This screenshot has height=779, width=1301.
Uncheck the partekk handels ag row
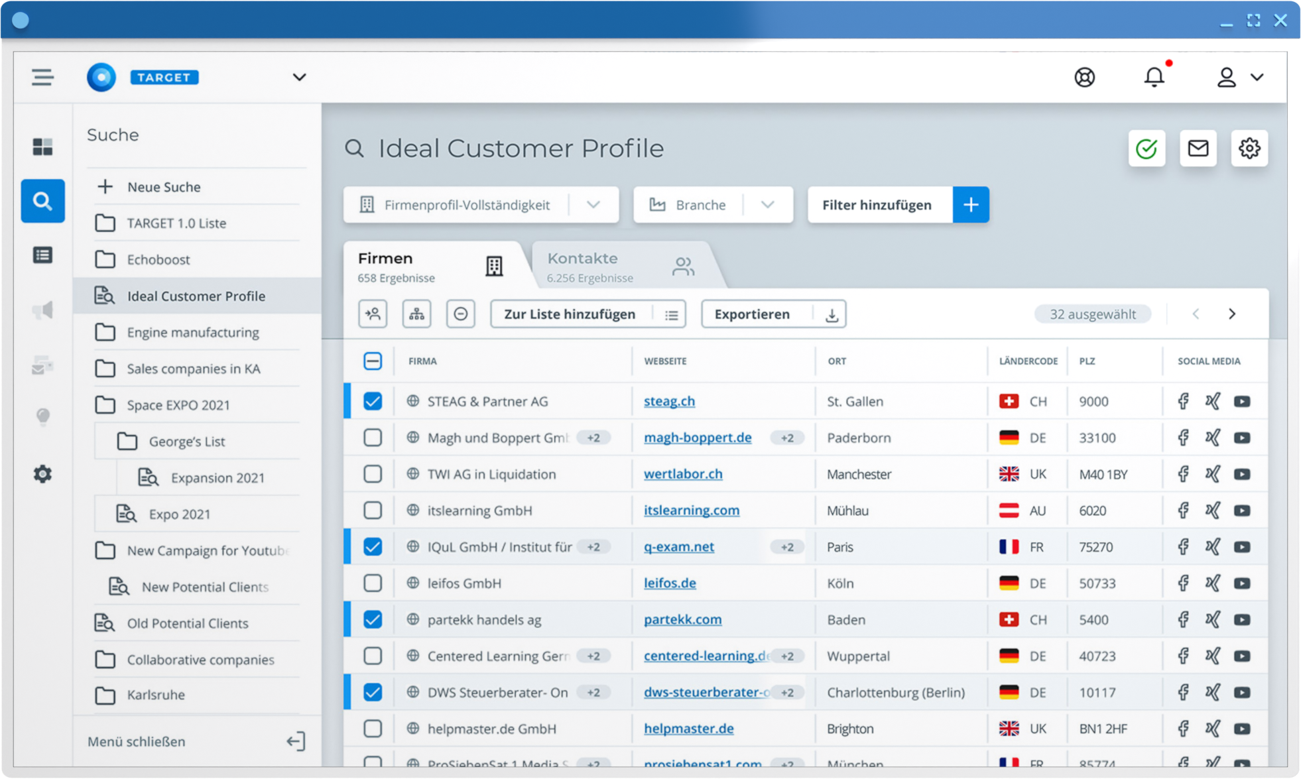pos(373,619)
